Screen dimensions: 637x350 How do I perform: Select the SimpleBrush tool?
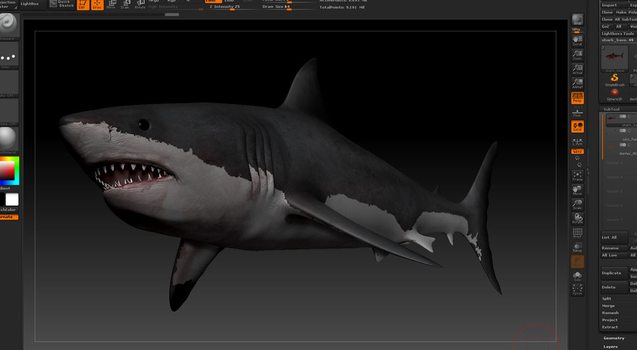(614, 80)
